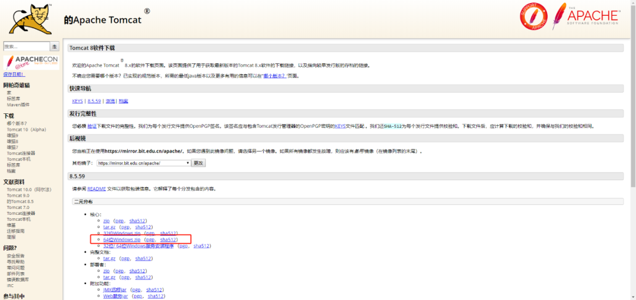The image size is (636, 300).
Task: Open the Apache Software Foundation feather logo
Action: (586, 16)
